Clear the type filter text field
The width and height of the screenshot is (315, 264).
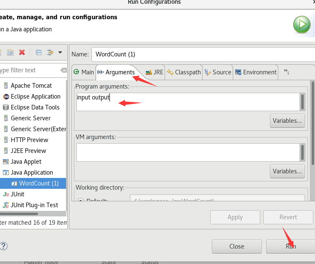point(64,70)
